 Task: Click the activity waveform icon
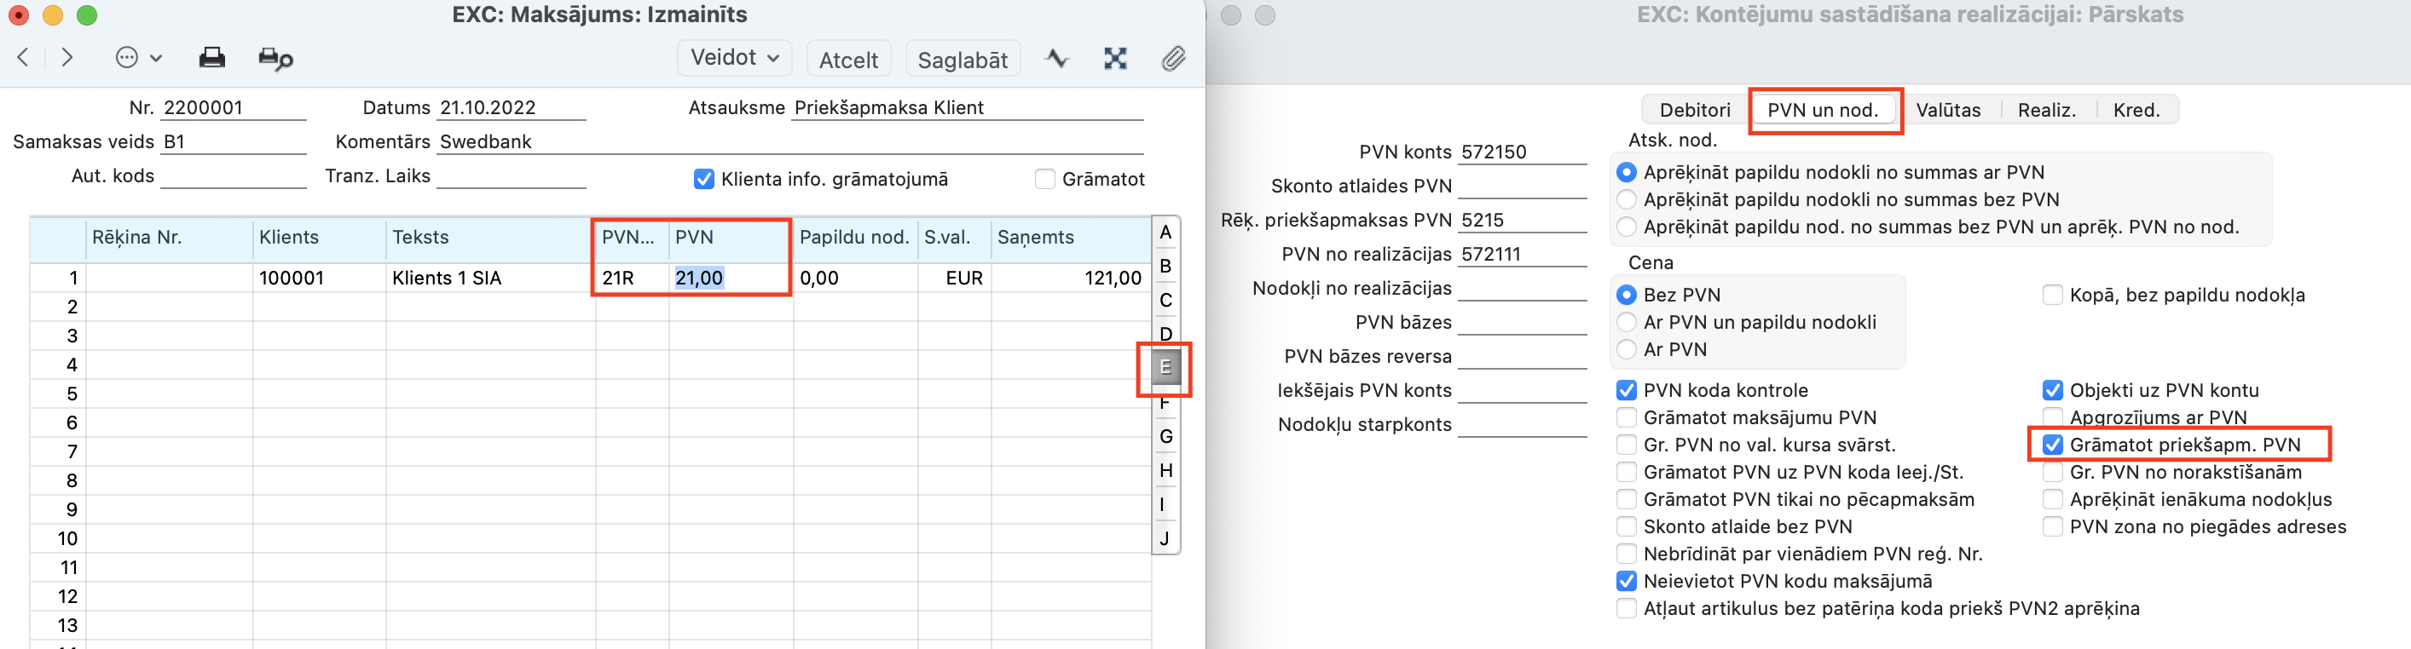[1056, 59]
